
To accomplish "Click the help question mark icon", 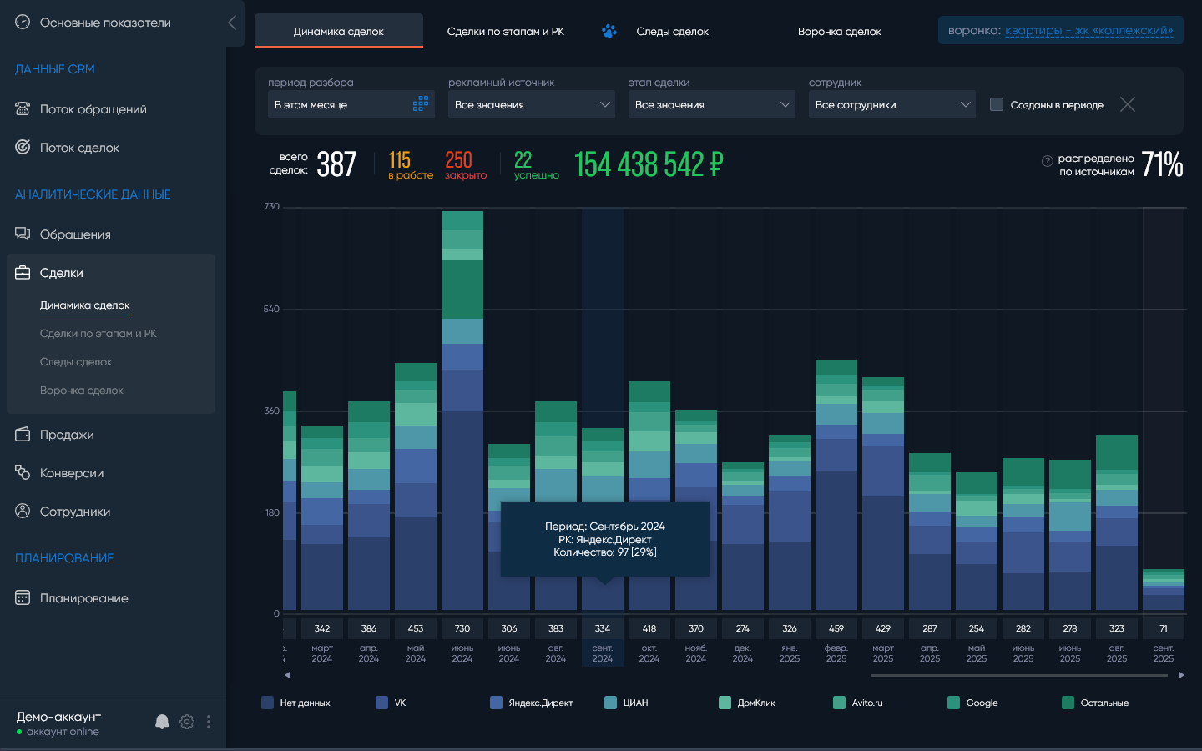I will click(1047, 161).
